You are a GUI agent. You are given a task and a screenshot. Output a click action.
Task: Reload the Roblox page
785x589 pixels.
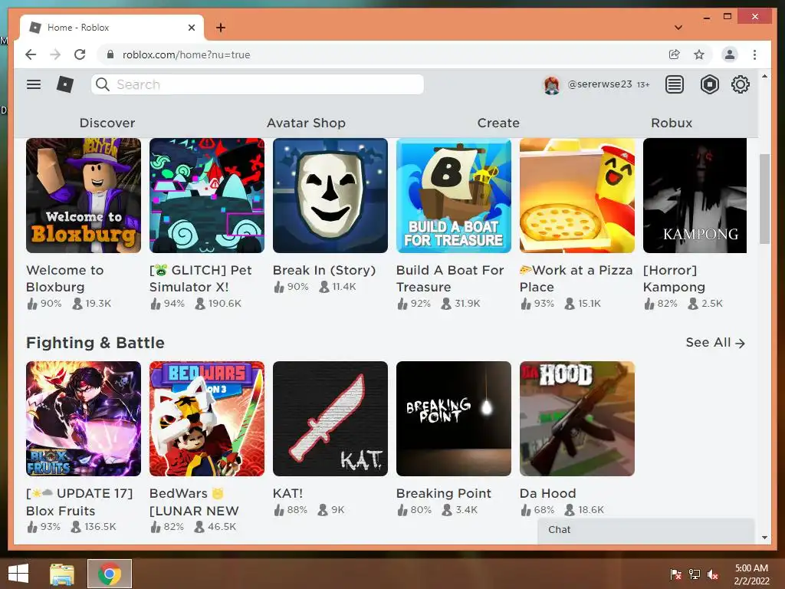(x=80, y=54)
